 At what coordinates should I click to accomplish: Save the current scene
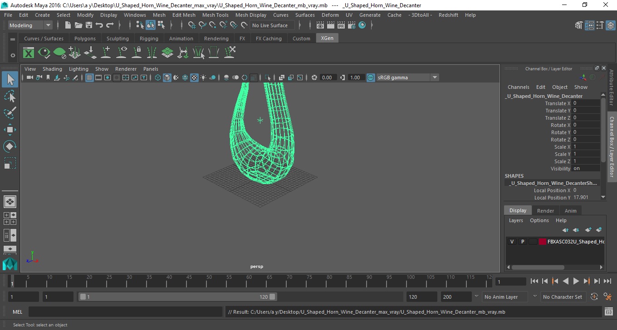(89, 25)
